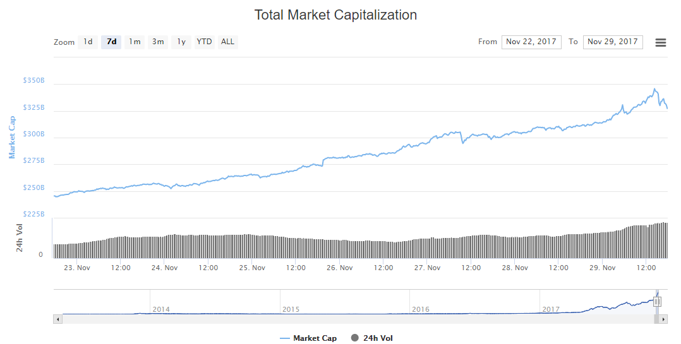Set zoom range to 1y
681x344 pixels.
(x=181, y=42)
